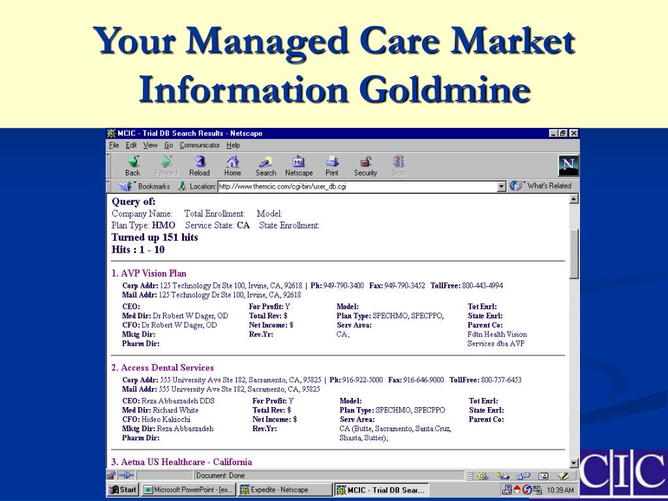The image size is (668, 501).
Task: Open Mailbox icon in component bar
Action: pyautogui.click(x=503, y=476)
